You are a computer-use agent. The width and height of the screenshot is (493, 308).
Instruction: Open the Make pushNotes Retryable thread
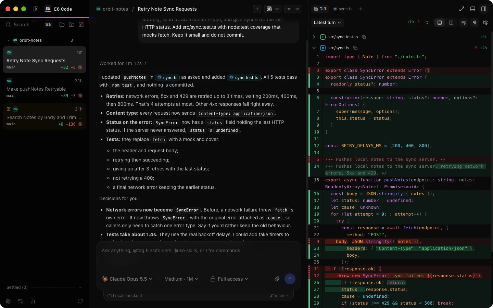(x=45, y=88)
